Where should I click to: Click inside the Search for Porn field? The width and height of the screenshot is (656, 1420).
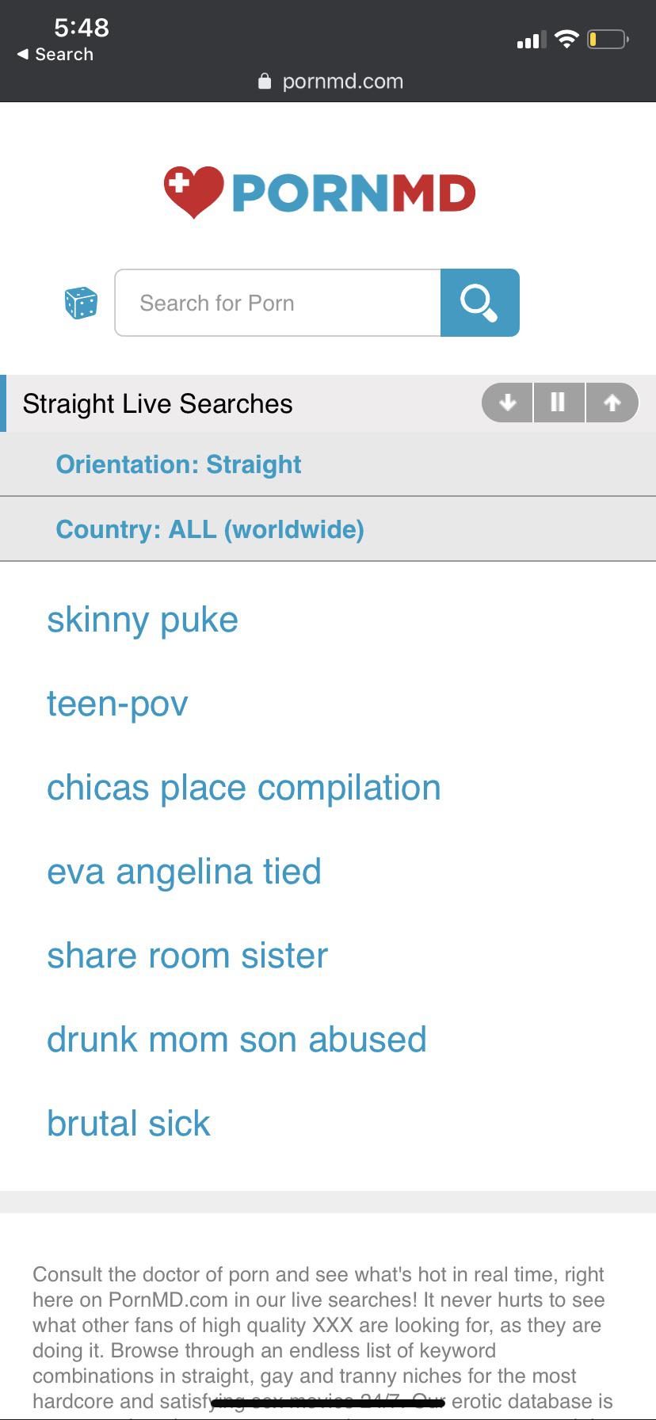[x=277, y=303]
